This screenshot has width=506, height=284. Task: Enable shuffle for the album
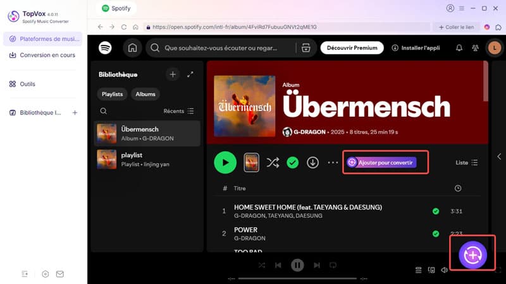point(273,163)
